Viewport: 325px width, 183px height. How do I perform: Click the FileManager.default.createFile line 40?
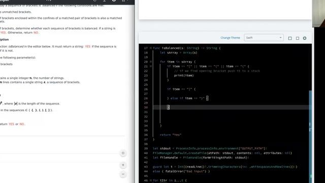[x=222, y=153]
